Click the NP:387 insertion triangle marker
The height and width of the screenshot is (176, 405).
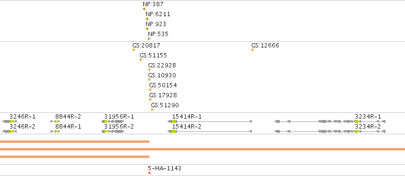click(144, 9)
